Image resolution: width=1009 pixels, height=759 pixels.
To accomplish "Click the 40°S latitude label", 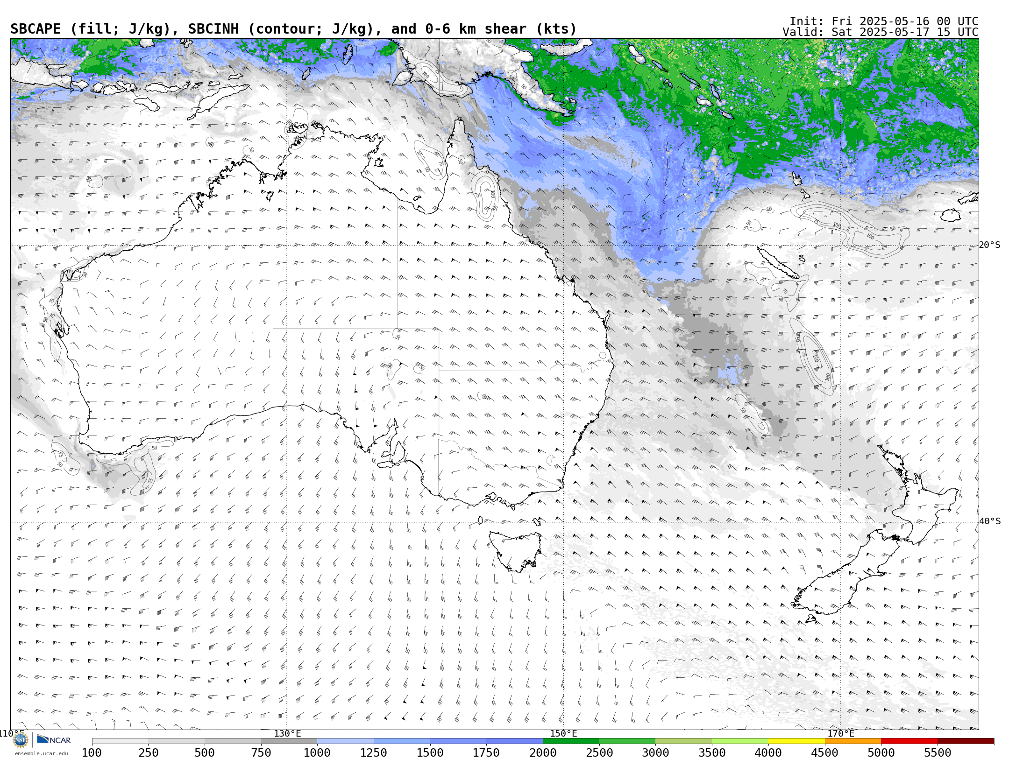I will point(990,521).
